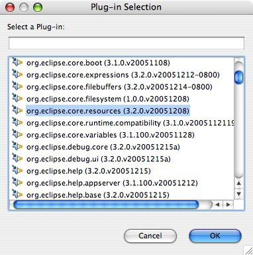Click the plug-in icon beside org.eclipse.core.expressions
253x255 pixels.
pos(17,74)
